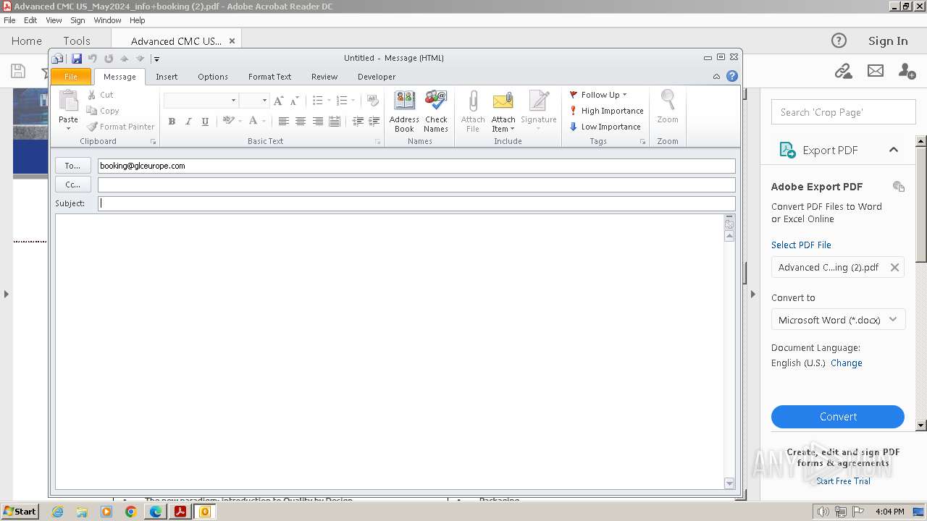Click the Cc... button

tap(73, 185)
